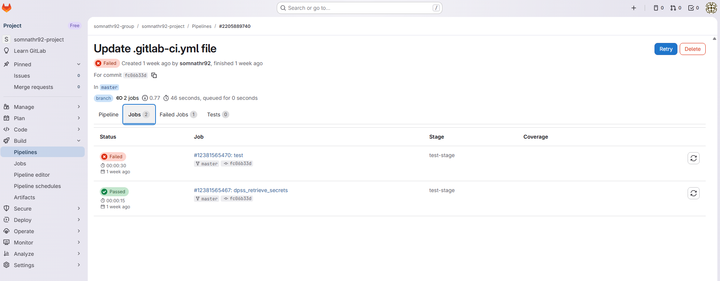
Task: Rerun dpss_retrieve_secrets job with its retry icon
Action: click(x=693, y=193)
